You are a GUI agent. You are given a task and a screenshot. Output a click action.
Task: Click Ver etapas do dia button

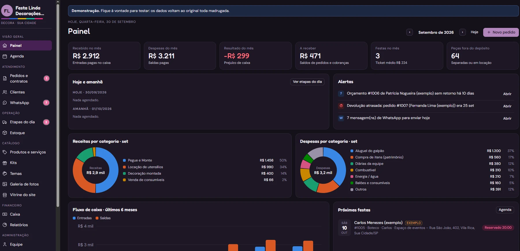coord(307,82)
